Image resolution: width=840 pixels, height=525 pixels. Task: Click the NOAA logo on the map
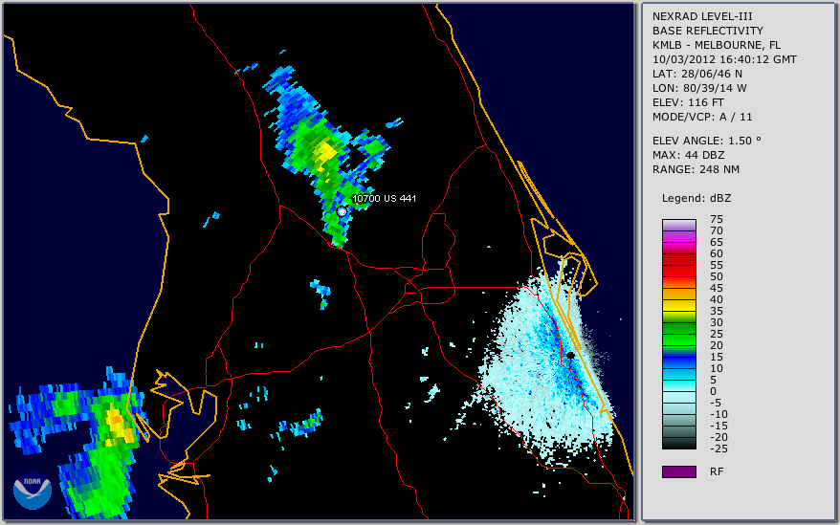tap(33, 491)
